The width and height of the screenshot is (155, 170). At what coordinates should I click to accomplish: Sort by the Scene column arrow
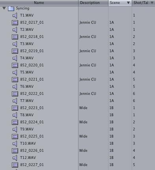(x=128, y=3)
